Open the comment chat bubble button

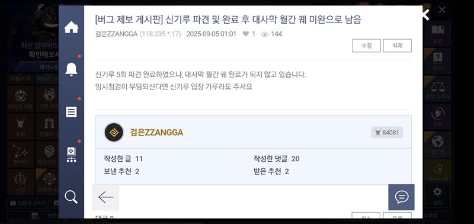click(402, 197)
